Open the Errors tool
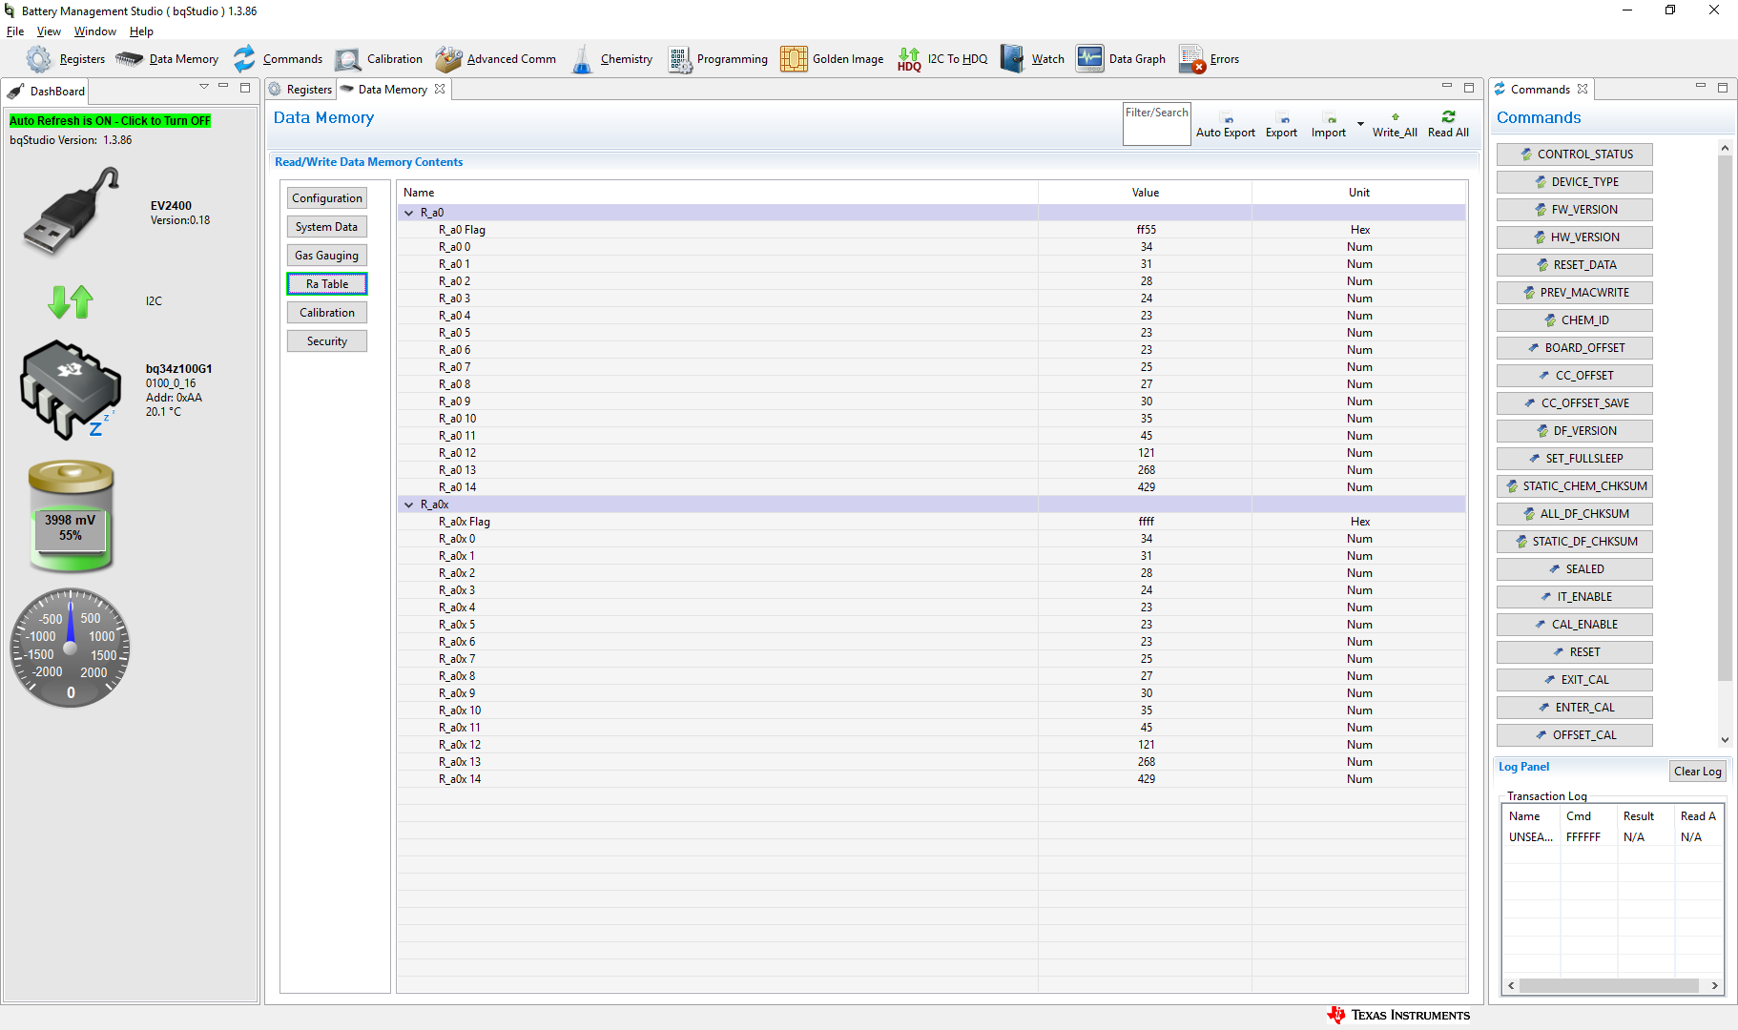This screenshot has width=1738, height=1030. [x=1209, y=59]
